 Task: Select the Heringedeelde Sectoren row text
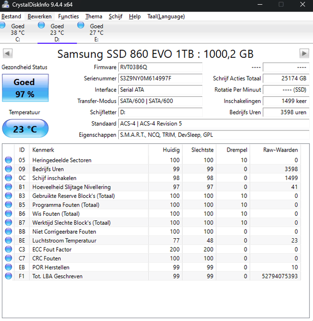pos(62,160)
